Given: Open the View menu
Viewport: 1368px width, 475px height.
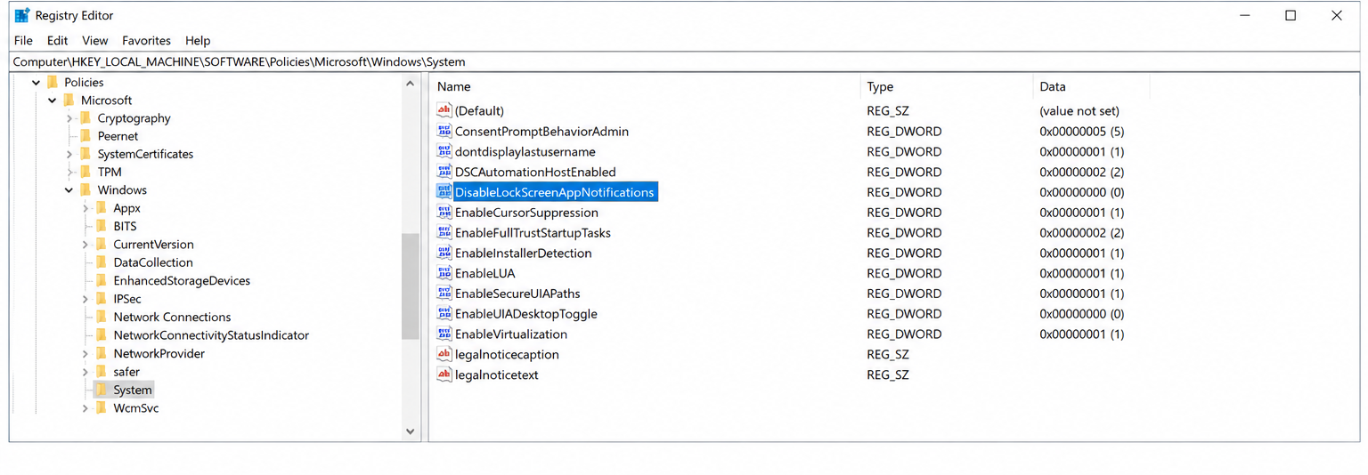Looking at the screenshot, I should click(x=95, y=40).
